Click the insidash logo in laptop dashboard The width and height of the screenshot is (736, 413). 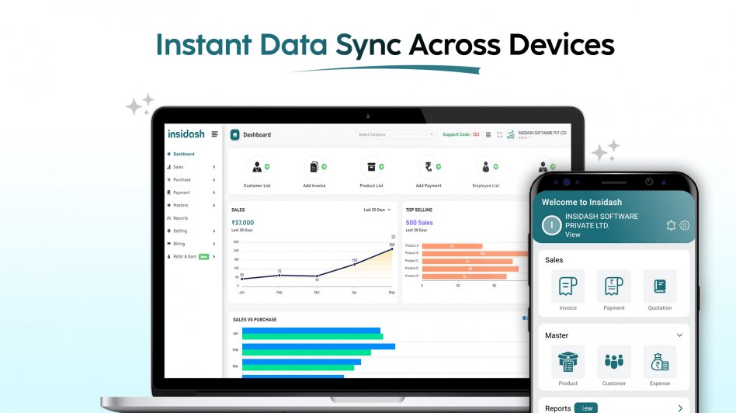click(x=186, y=134)
